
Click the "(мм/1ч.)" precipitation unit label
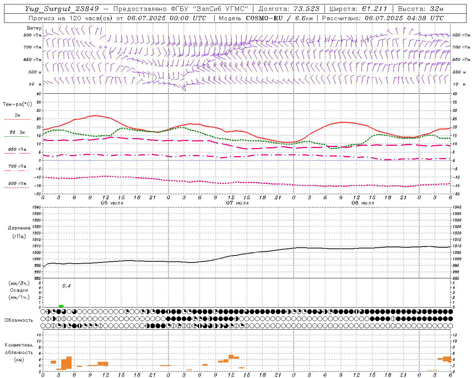point(19,297)
